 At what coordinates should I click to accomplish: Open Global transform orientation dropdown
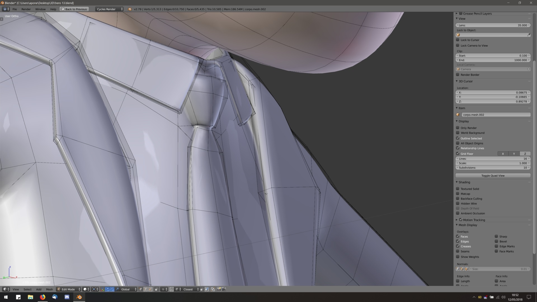[x=129, y=289]
